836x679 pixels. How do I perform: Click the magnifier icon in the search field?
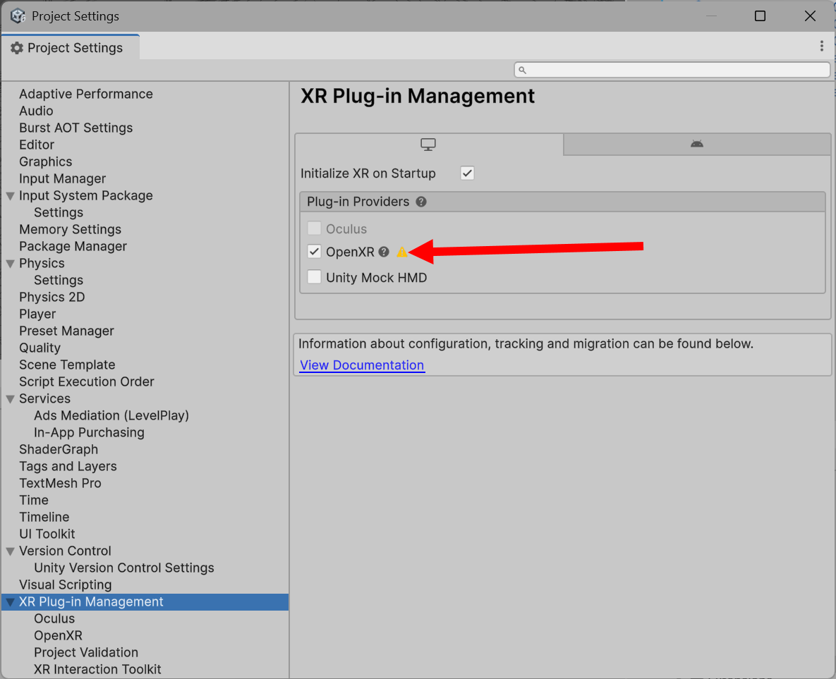point(523,70)
